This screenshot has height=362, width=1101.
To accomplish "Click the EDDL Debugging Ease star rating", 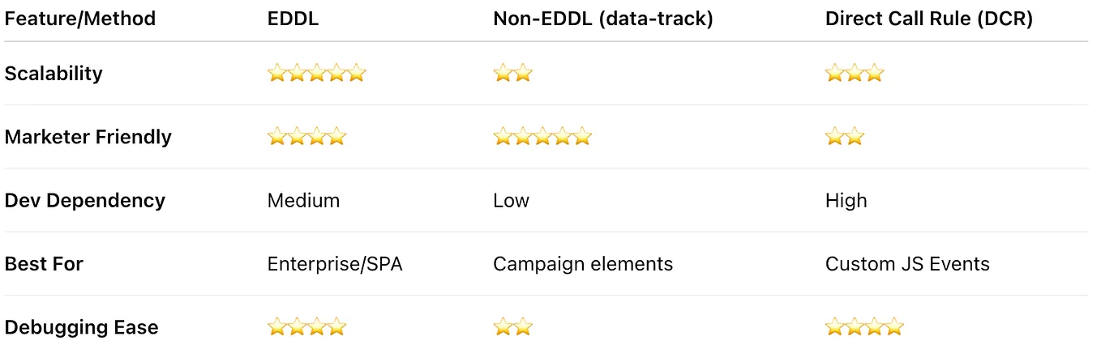I will coord(307,327).
